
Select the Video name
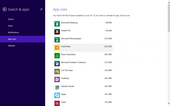tap(64, 102)
